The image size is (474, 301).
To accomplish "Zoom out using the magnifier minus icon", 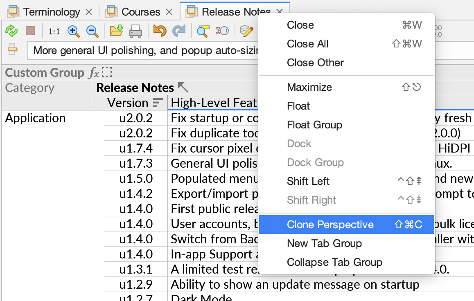I will tap(92, 31).
